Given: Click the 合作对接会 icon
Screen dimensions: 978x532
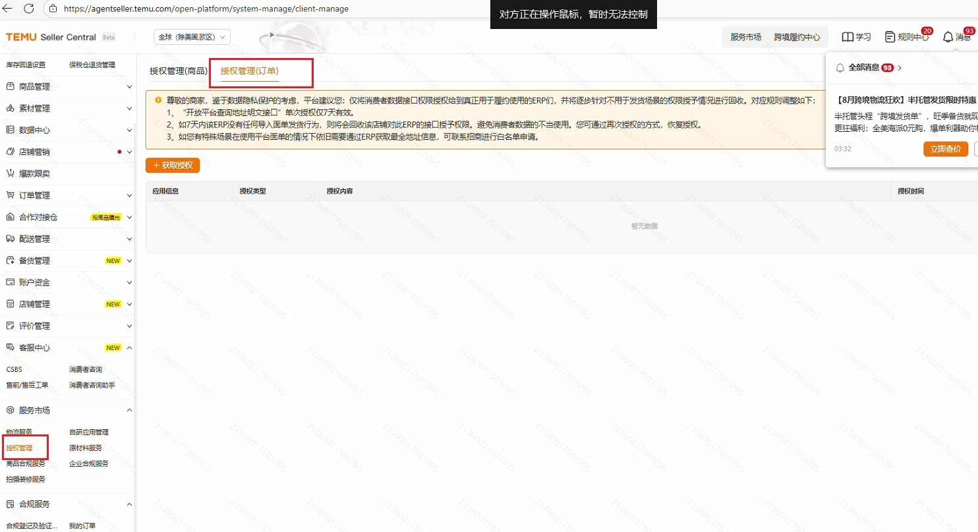Looking at the screenshot, I should click(11, 217).
